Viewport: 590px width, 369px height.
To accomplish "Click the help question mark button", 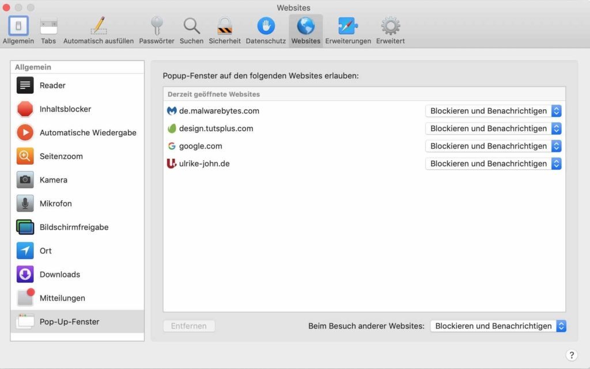I will (x=571, y=354).
